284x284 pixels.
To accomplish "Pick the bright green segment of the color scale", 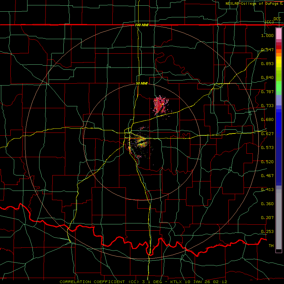I will (x=279, y=86).
